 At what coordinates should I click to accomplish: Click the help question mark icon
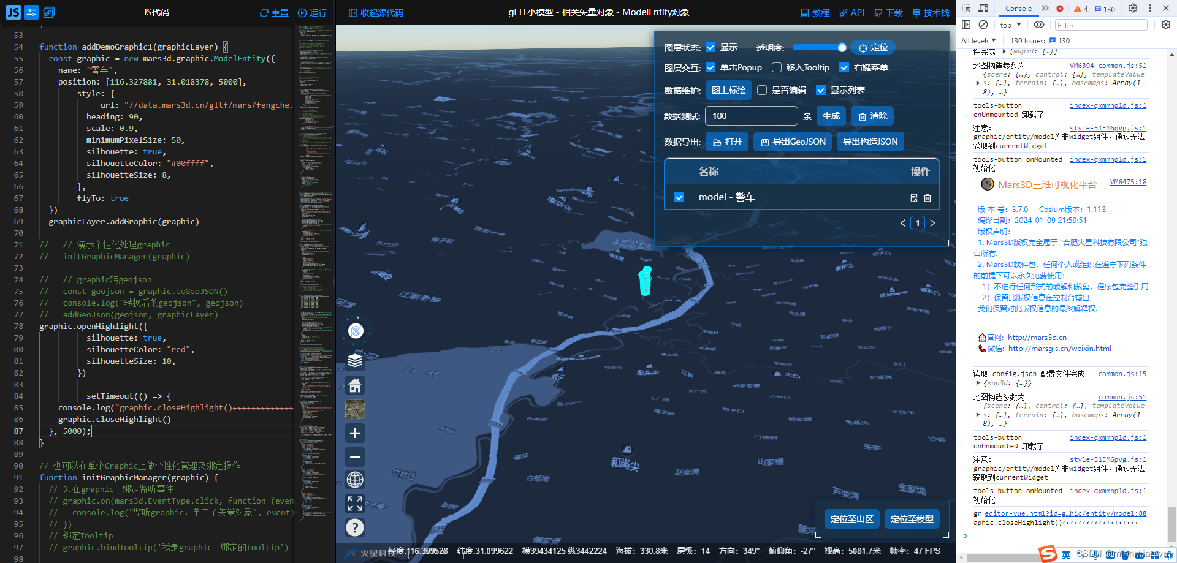pyautogui.click(x=354, y=527)
